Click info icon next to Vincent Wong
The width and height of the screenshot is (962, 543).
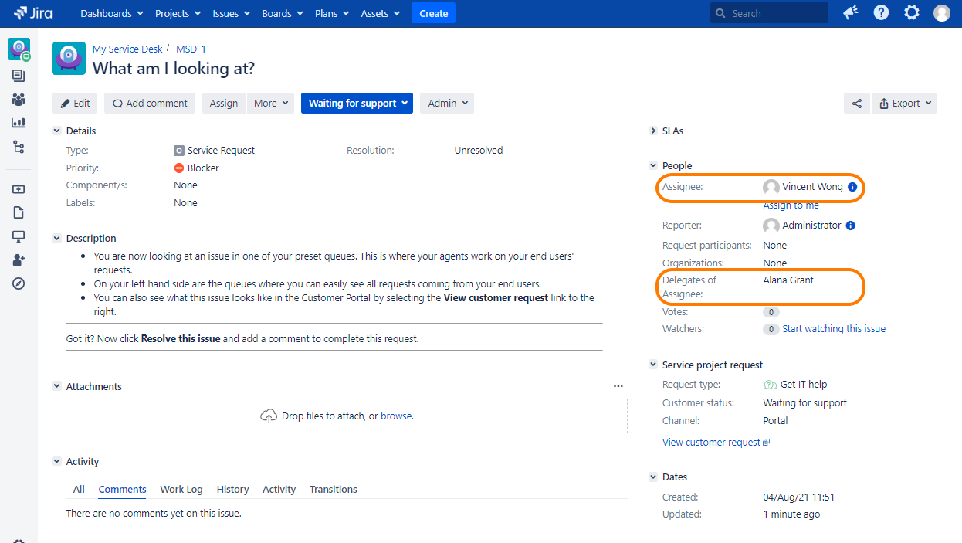[852, 187]
